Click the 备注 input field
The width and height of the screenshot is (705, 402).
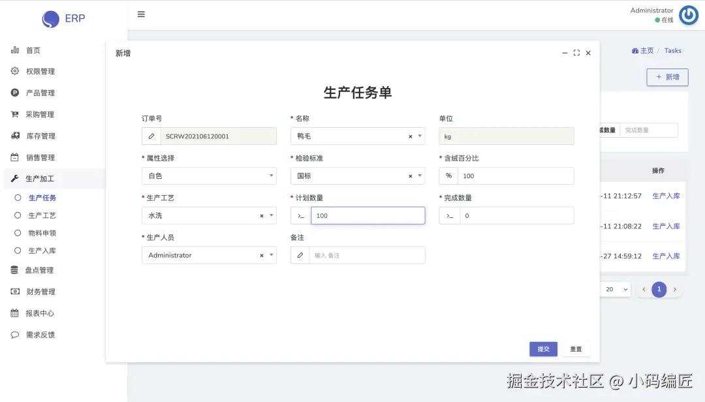point(367,255)
